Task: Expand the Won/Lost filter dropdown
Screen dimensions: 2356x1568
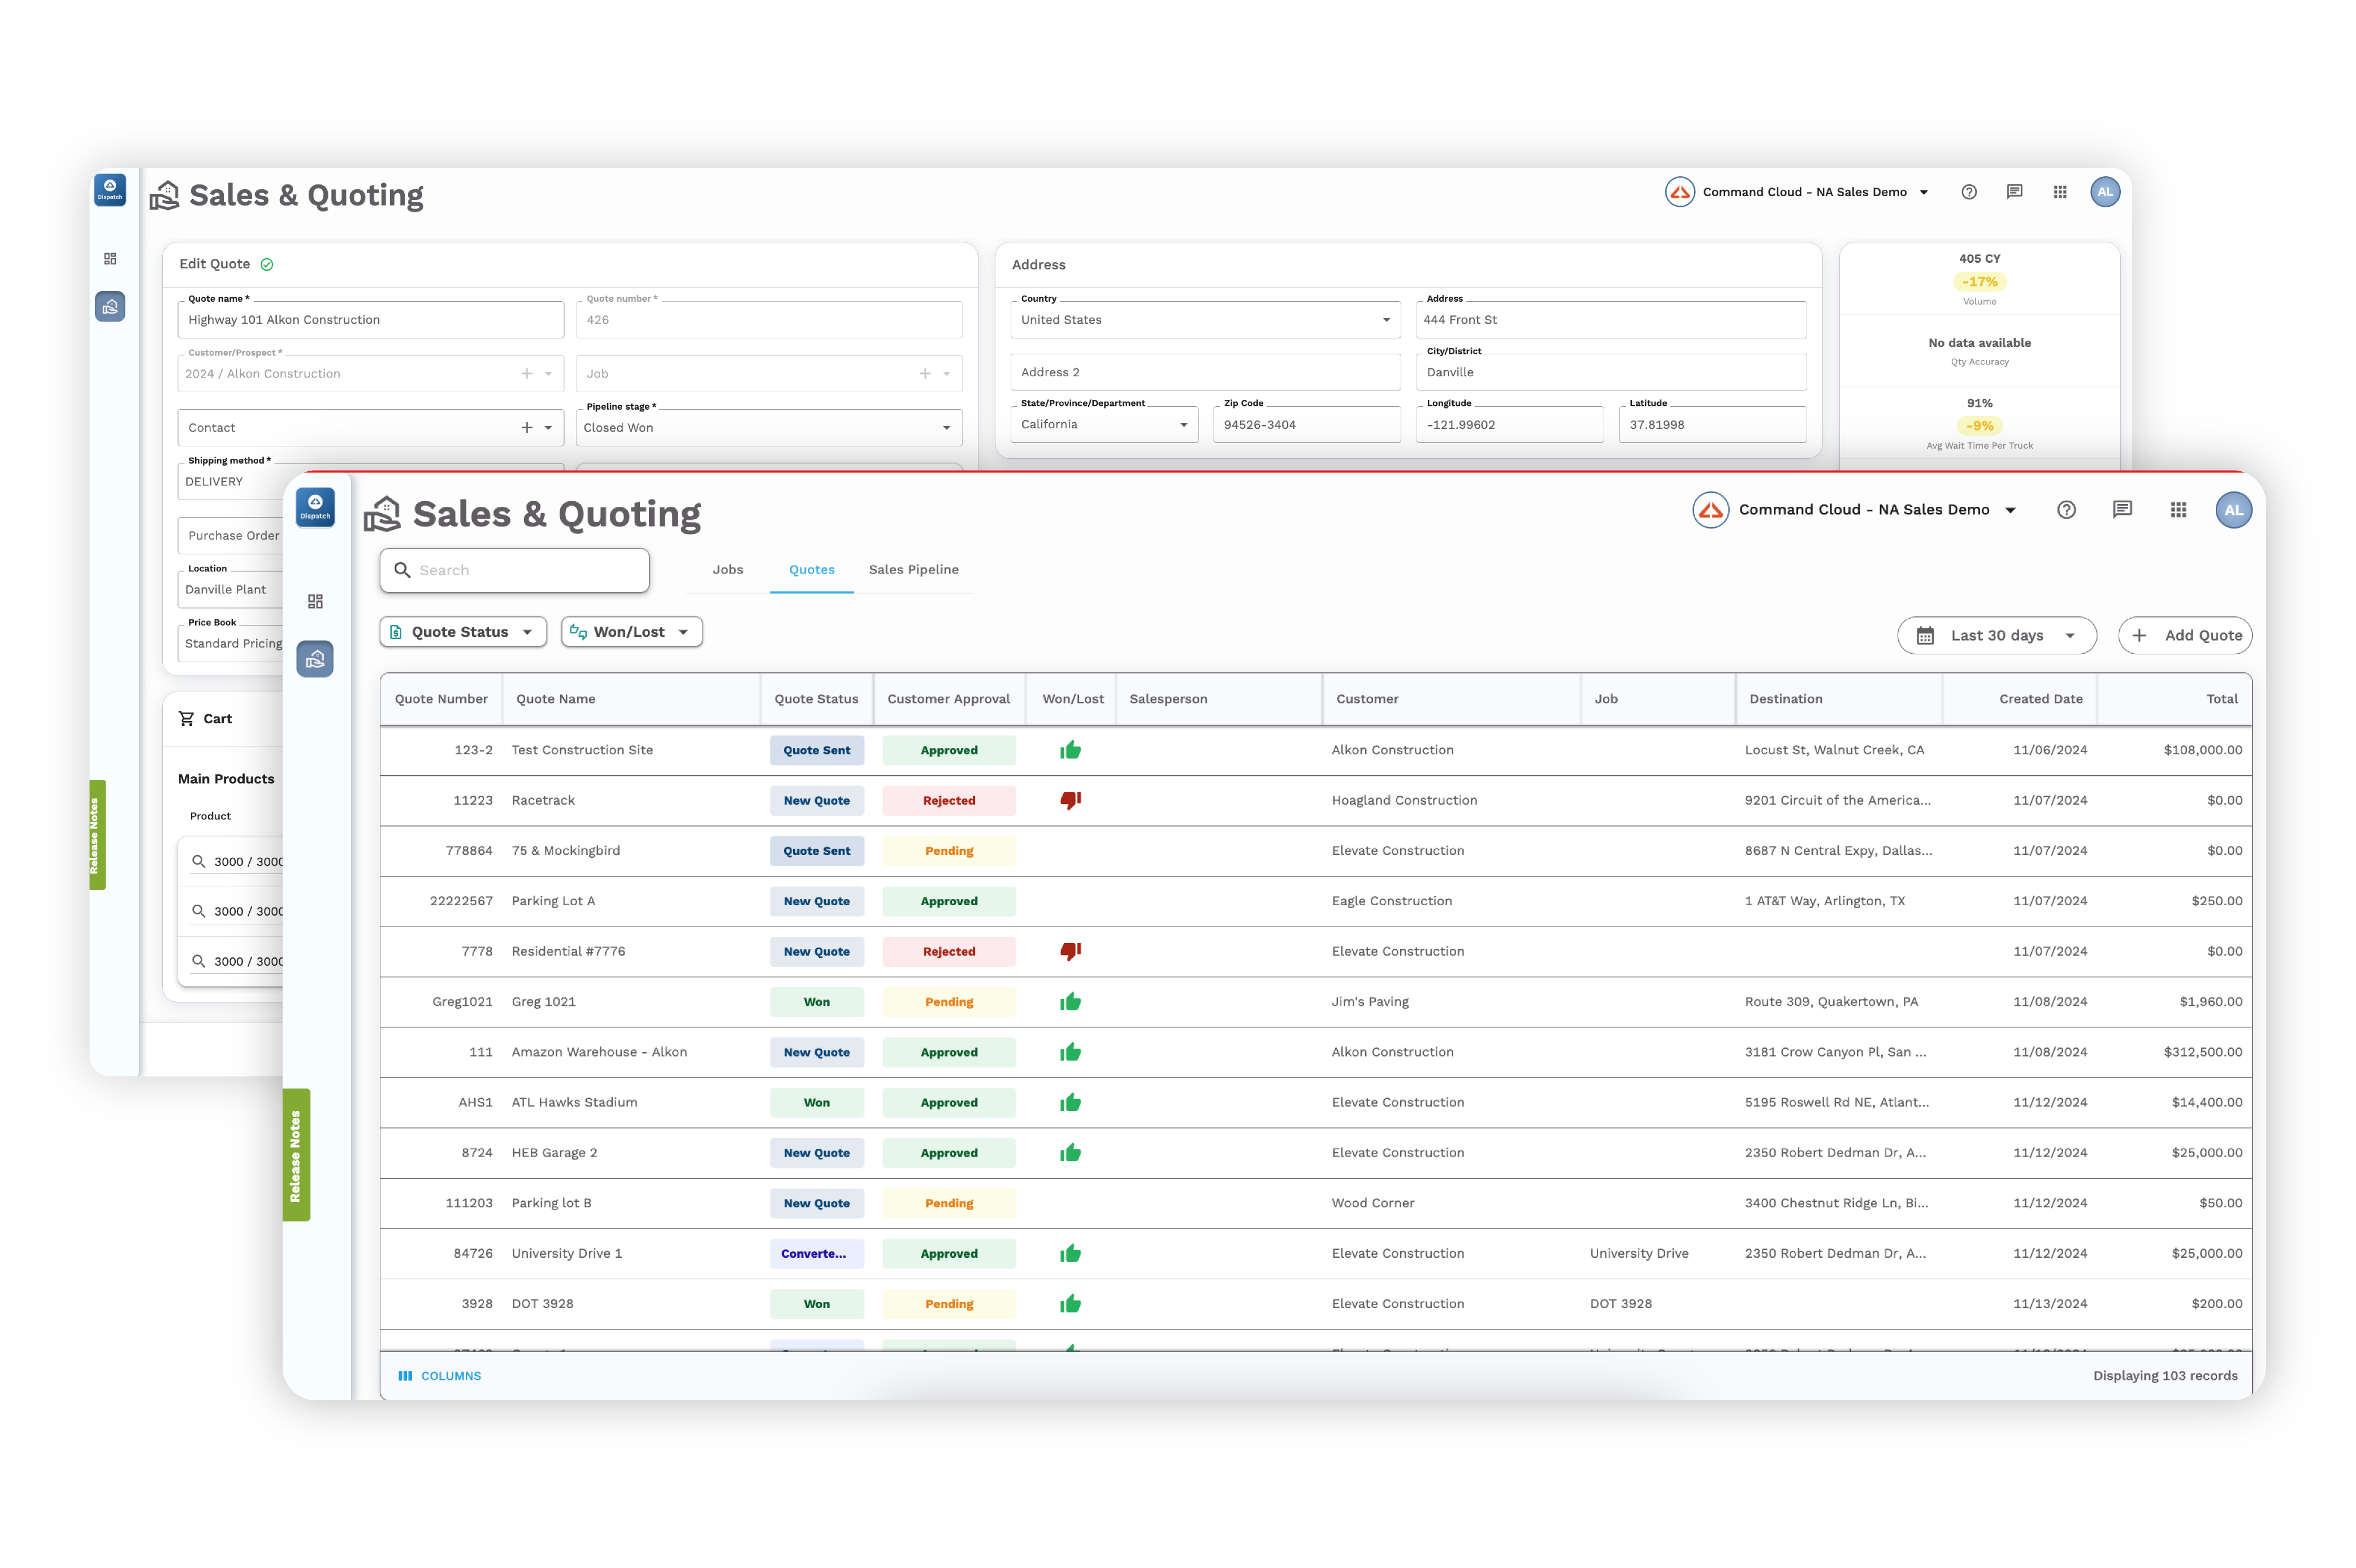Action: click(x=631, y=632)
